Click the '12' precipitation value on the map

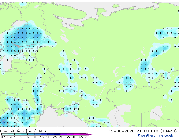point(4,123)
